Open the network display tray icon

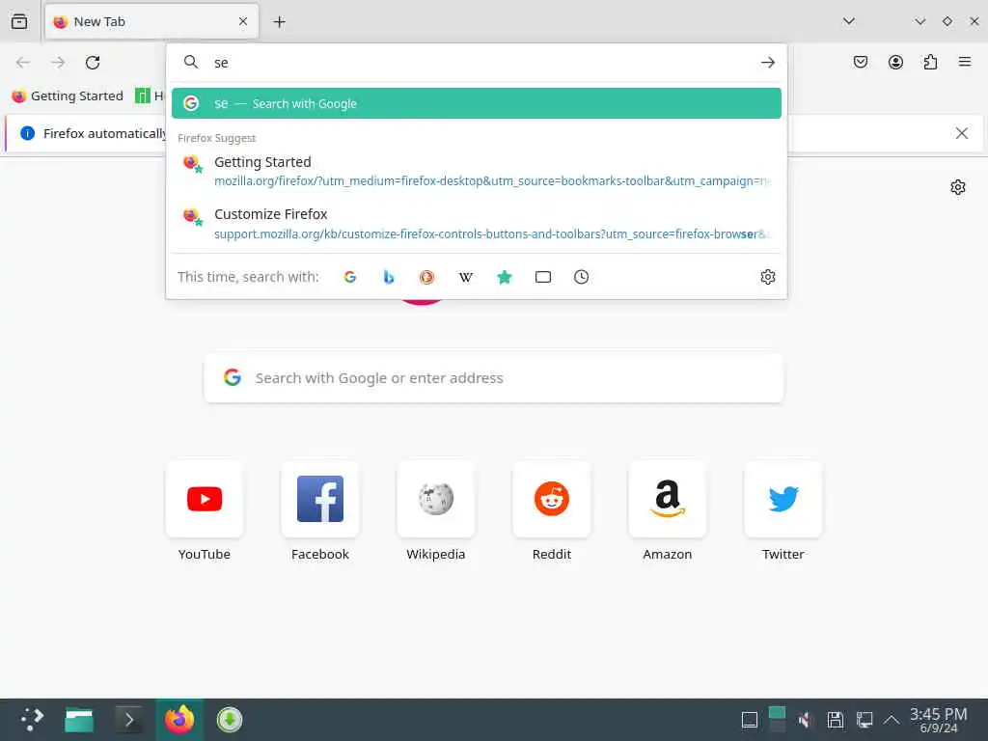864,720
